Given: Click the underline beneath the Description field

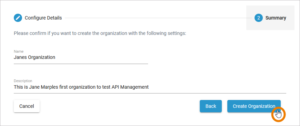Looking at the screenshot, I should pyautogui.click(x=150, y=93).
